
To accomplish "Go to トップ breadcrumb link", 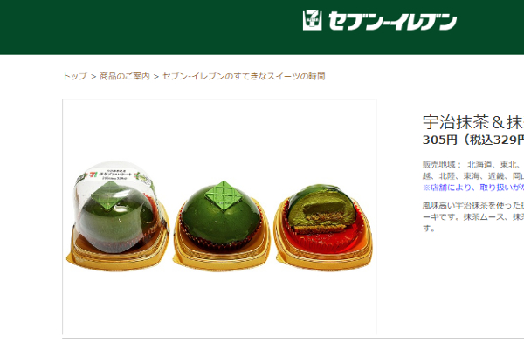I will 75,76.
